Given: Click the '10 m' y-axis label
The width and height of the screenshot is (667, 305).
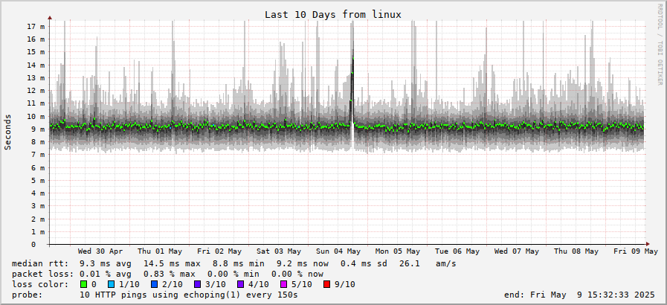Looking at the screenshot, I should tap(36, 117).
